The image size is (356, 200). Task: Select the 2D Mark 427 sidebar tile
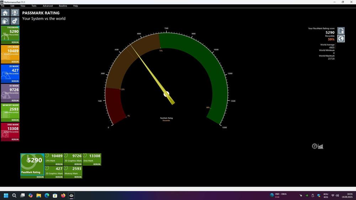[10, 72]
